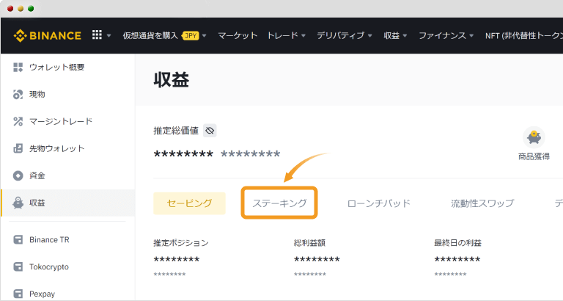This screenshot has height=301, width=563.
Task: Click the 推定総価値 label
Action: tap(176, 131)
